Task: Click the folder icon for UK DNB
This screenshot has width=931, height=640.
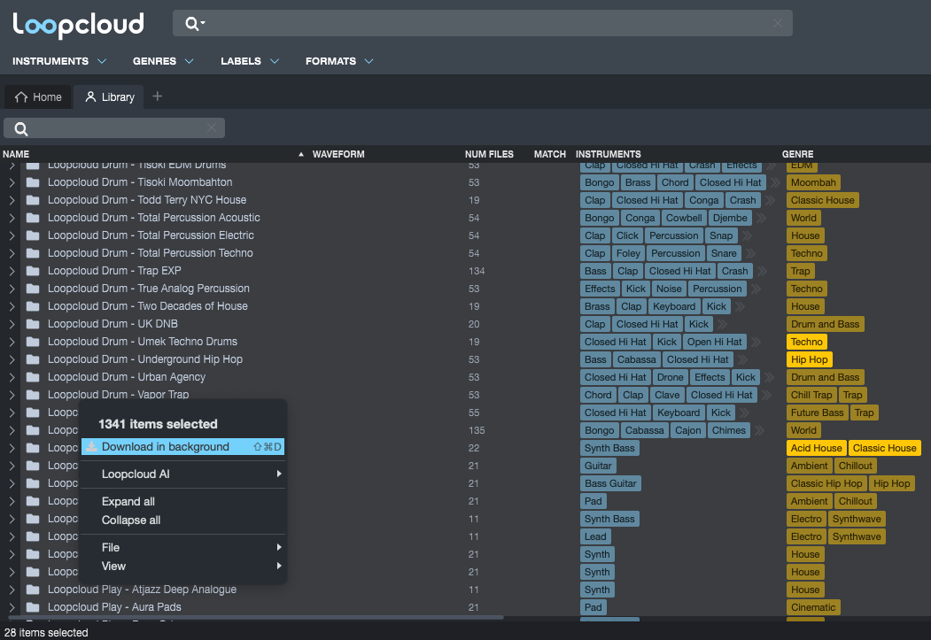Action: tap(34, 324)
